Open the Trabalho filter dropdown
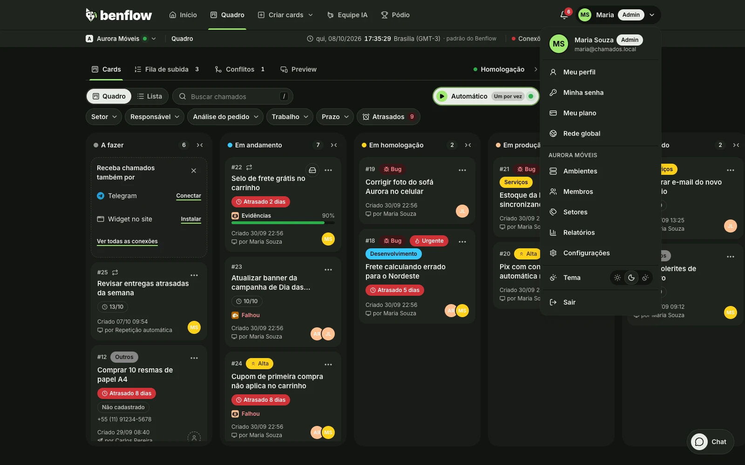745x465 pixels. (290, 117)
